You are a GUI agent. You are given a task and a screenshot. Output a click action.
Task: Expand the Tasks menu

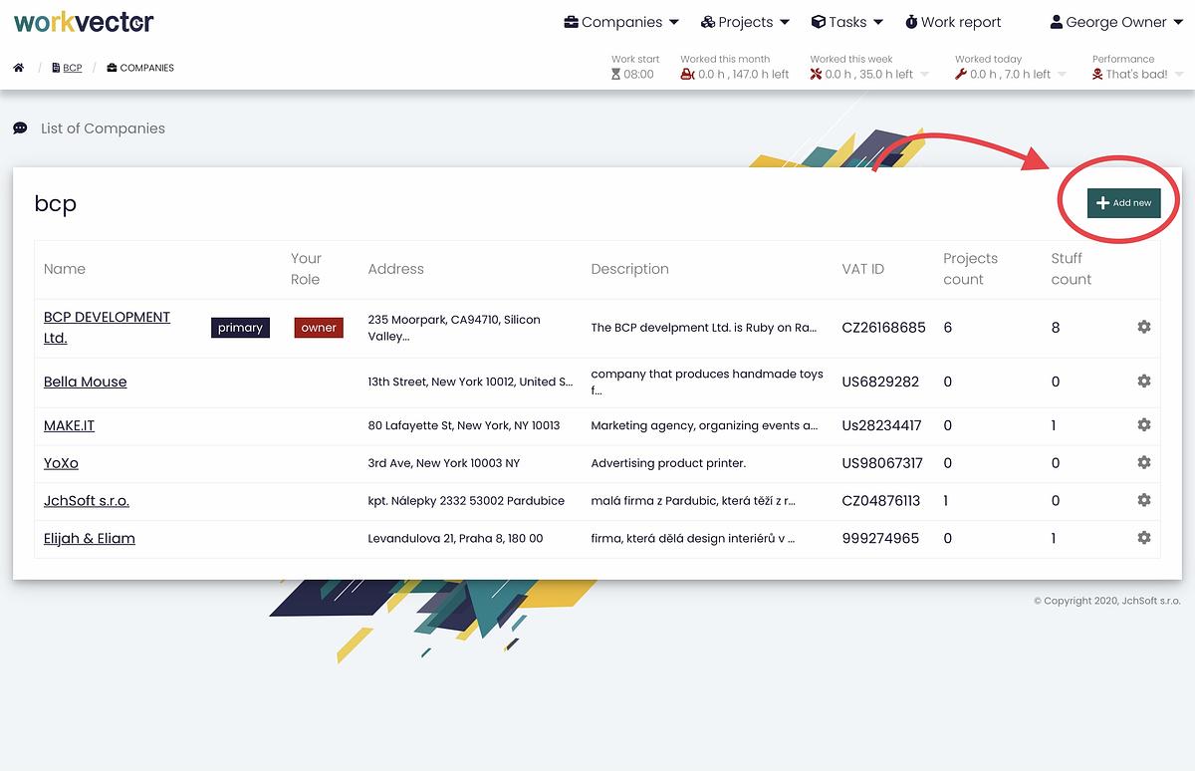tap(846, 22)
